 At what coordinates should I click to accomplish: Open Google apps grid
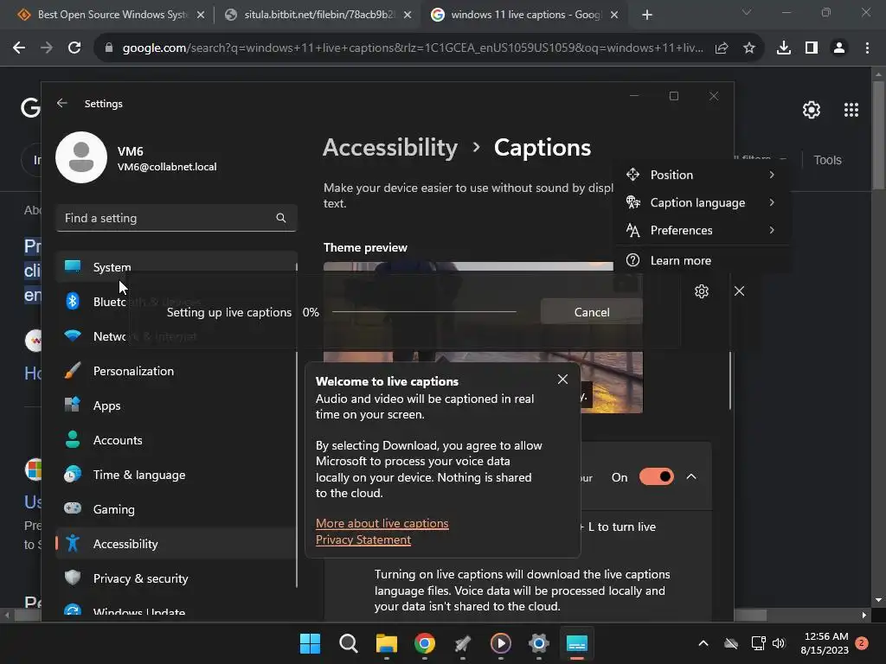click(851, 110)
